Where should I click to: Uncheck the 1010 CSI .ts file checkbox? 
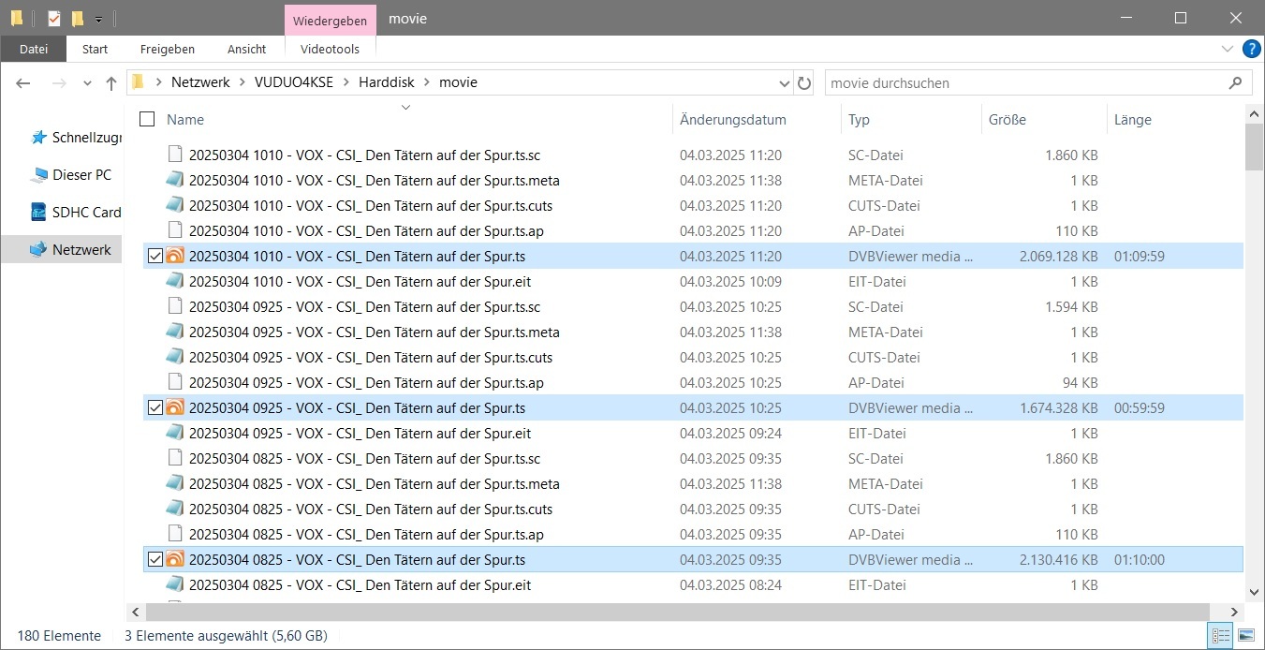[x=155, y=257]
